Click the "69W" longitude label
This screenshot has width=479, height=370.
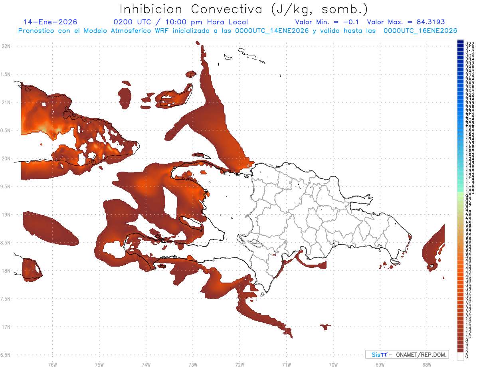pyautogui.click(x=380, y=364)
